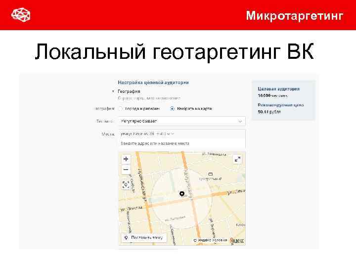This screenshot has height=267, width=356.
Task: Click the white polygonal logo in the header
Action: click(21, 15)
